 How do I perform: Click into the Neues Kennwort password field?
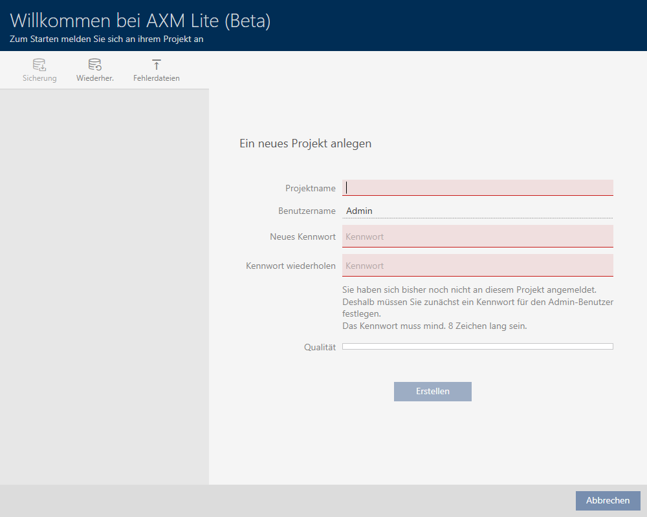click(x=477, y=237)
